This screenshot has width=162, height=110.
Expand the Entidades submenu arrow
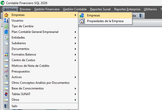point(75,38)
